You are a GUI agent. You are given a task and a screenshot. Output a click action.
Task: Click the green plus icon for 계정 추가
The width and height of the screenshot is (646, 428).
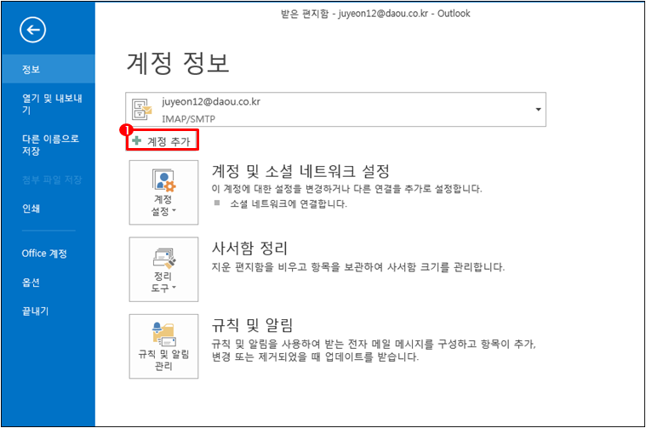pos(137,140)
